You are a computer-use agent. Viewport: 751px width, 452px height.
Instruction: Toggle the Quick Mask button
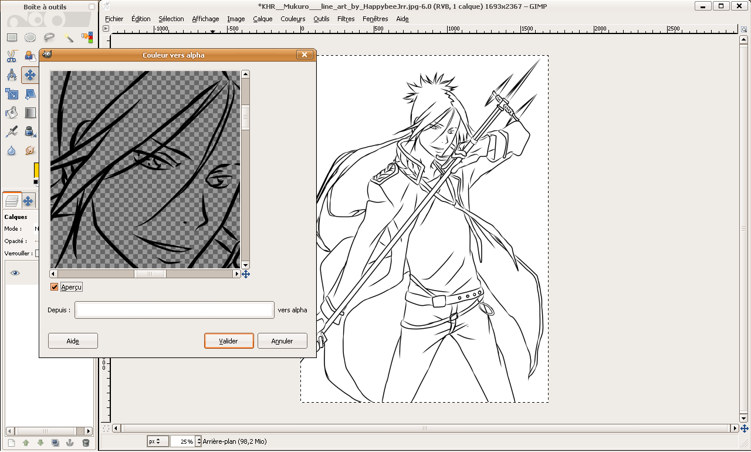(x=106, y=429)
